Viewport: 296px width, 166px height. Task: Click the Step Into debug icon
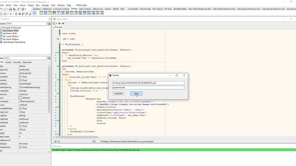click(23, 14)
